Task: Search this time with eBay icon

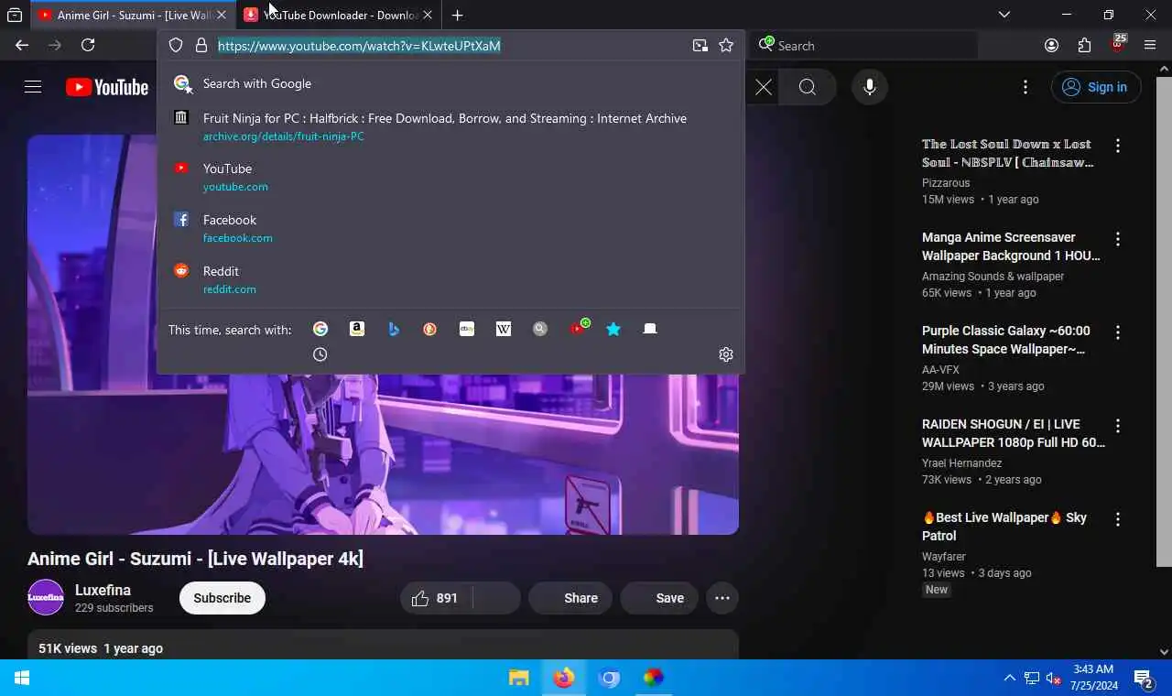Action: coord(467,329)
